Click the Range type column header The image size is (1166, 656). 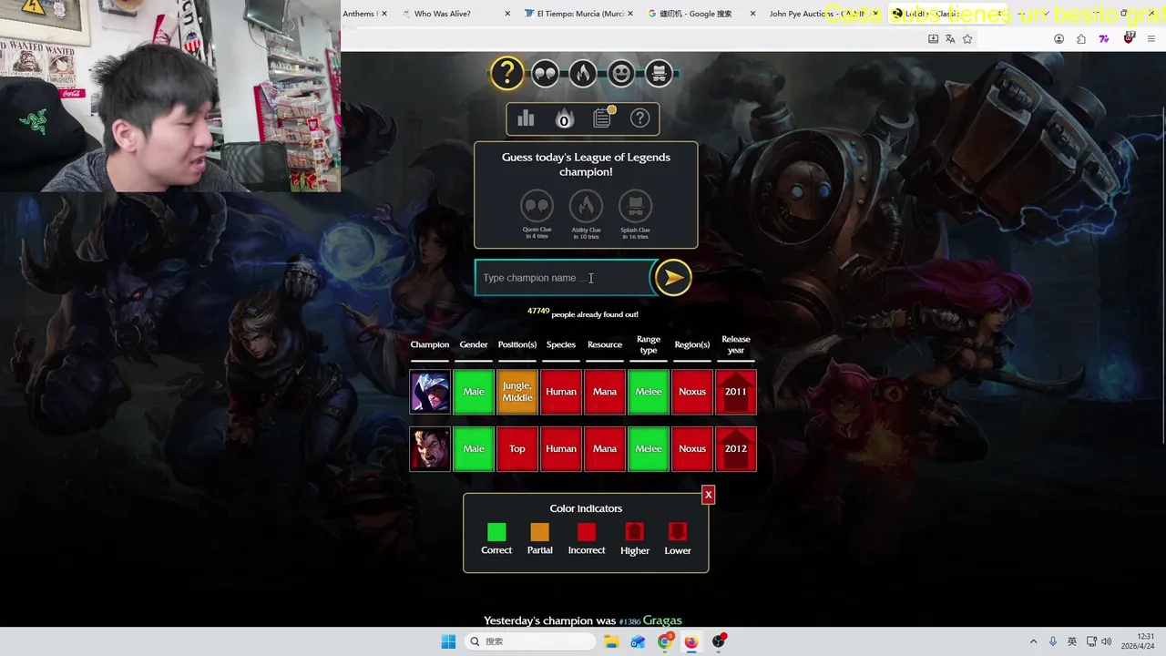(649, 344)
